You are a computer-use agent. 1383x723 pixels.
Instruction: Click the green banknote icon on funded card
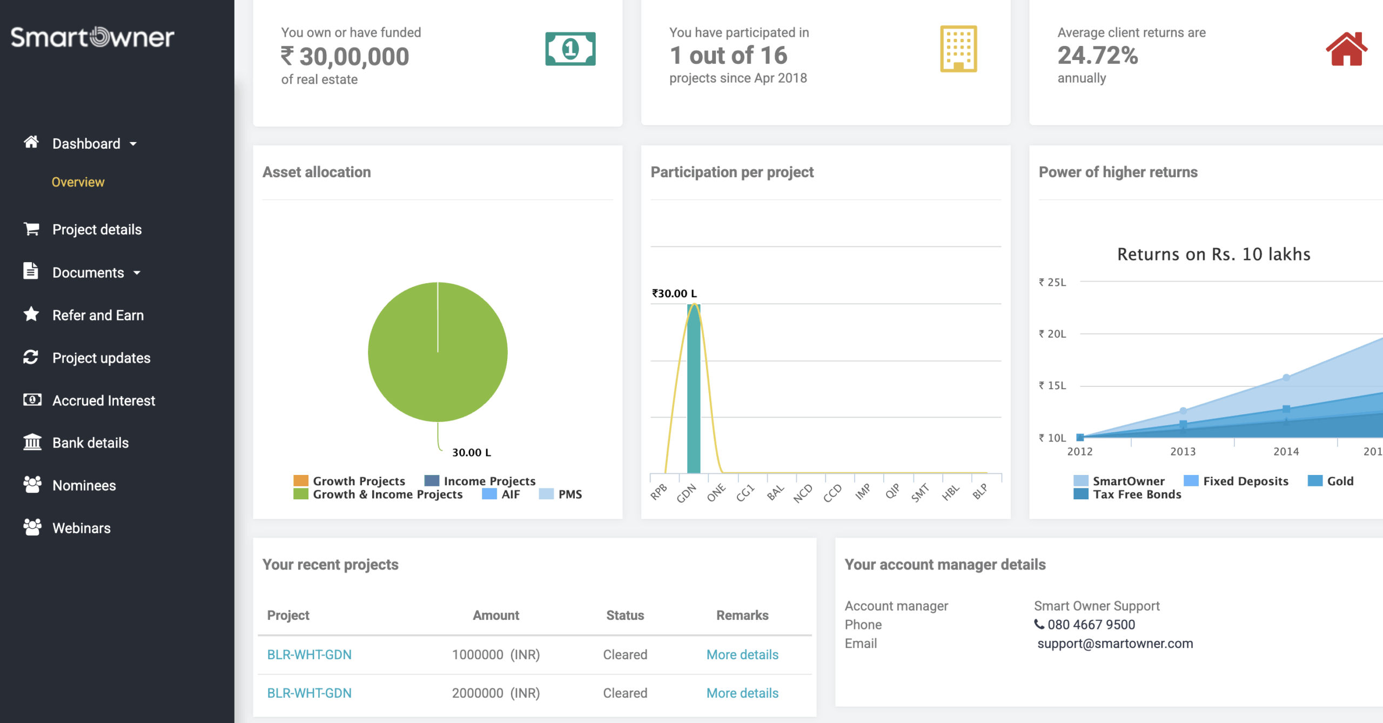click(x=570, y=49)
